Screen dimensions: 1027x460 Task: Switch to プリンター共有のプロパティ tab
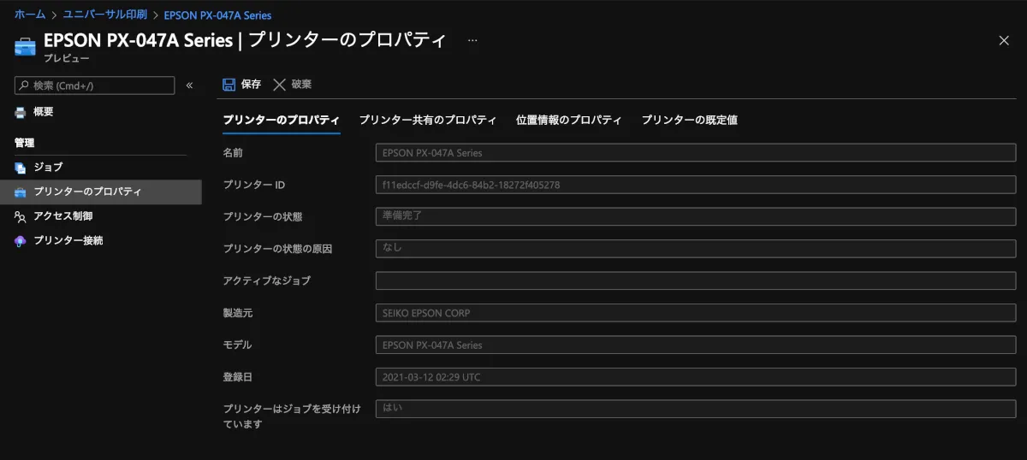428,121
